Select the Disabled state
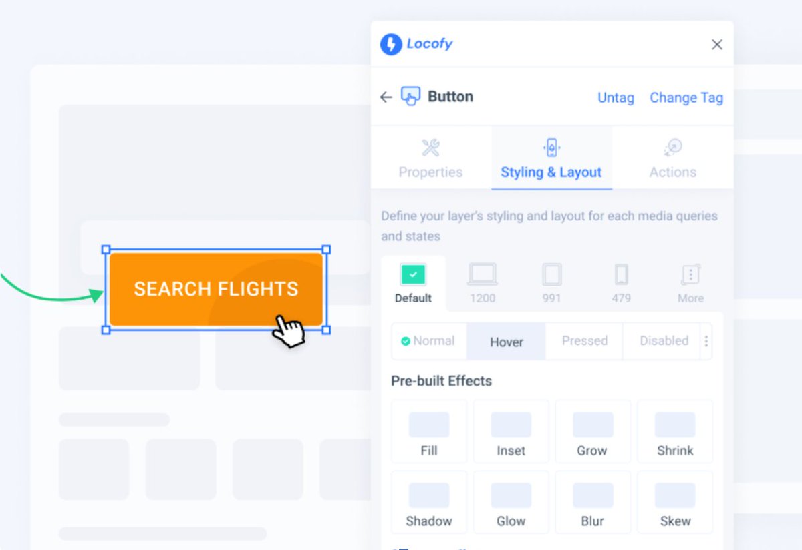Image resolution: width=802 pixels, height=550 pixels. pos(662,341)
